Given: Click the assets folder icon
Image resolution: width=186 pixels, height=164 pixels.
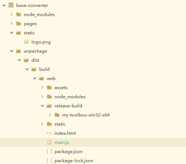Looking at the screenshot, I should [x=49, y=87].
